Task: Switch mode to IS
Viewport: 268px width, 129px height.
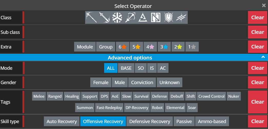Action: tap(152, 68)
